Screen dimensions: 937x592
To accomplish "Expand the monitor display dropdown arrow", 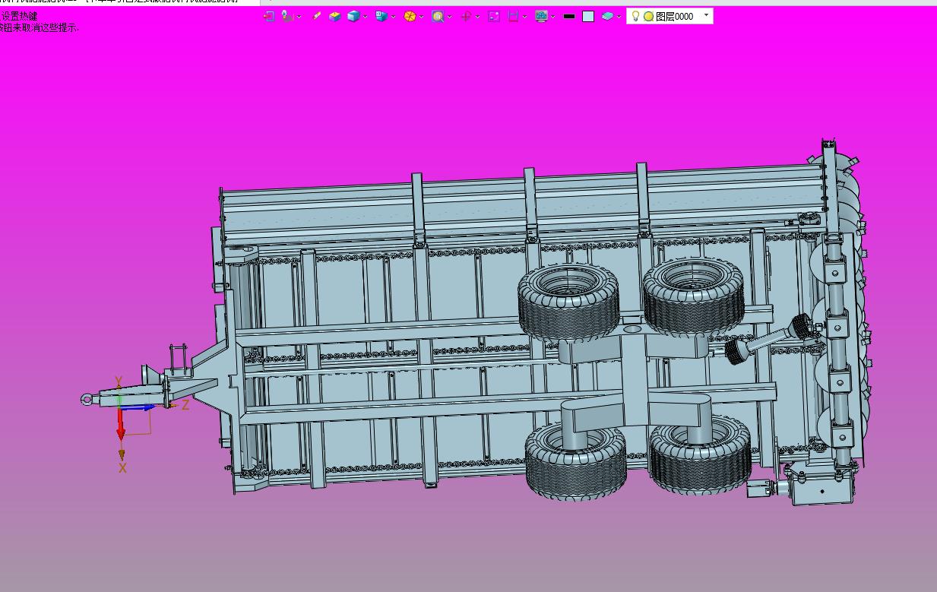I will (552, 17).
